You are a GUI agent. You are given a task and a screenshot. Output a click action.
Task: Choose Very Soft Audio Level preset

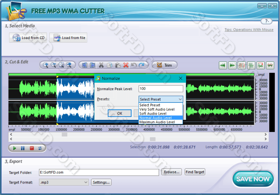coord(161,109)
